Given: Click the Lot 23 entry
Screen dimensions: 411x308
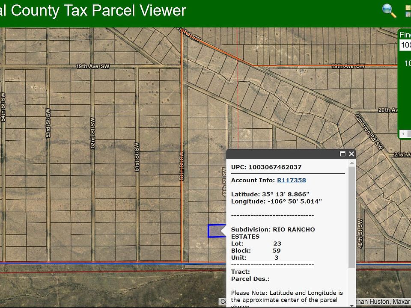Looking at the screenshot, I should (256, 243).
